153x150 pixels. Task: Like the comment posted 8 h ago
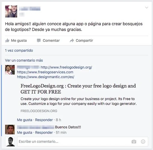pyautogui.click(x=25, y=120)
